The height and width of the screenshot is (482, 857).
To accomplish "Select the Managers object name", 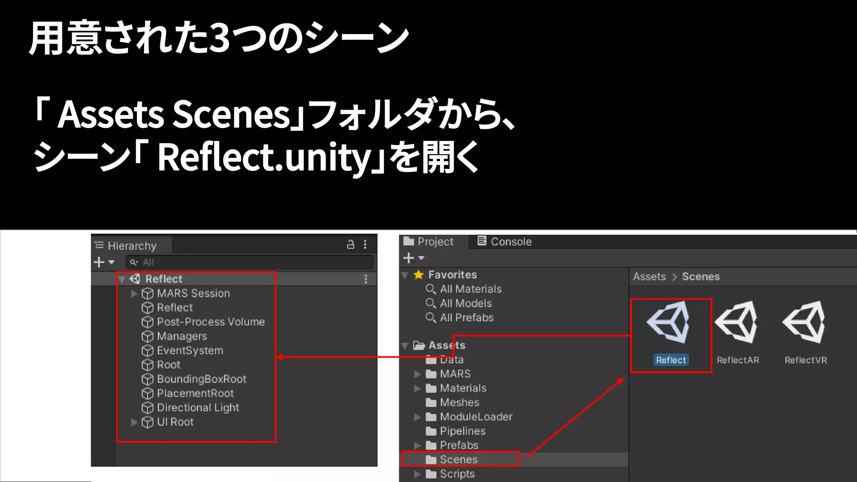I will pos(182,336).
